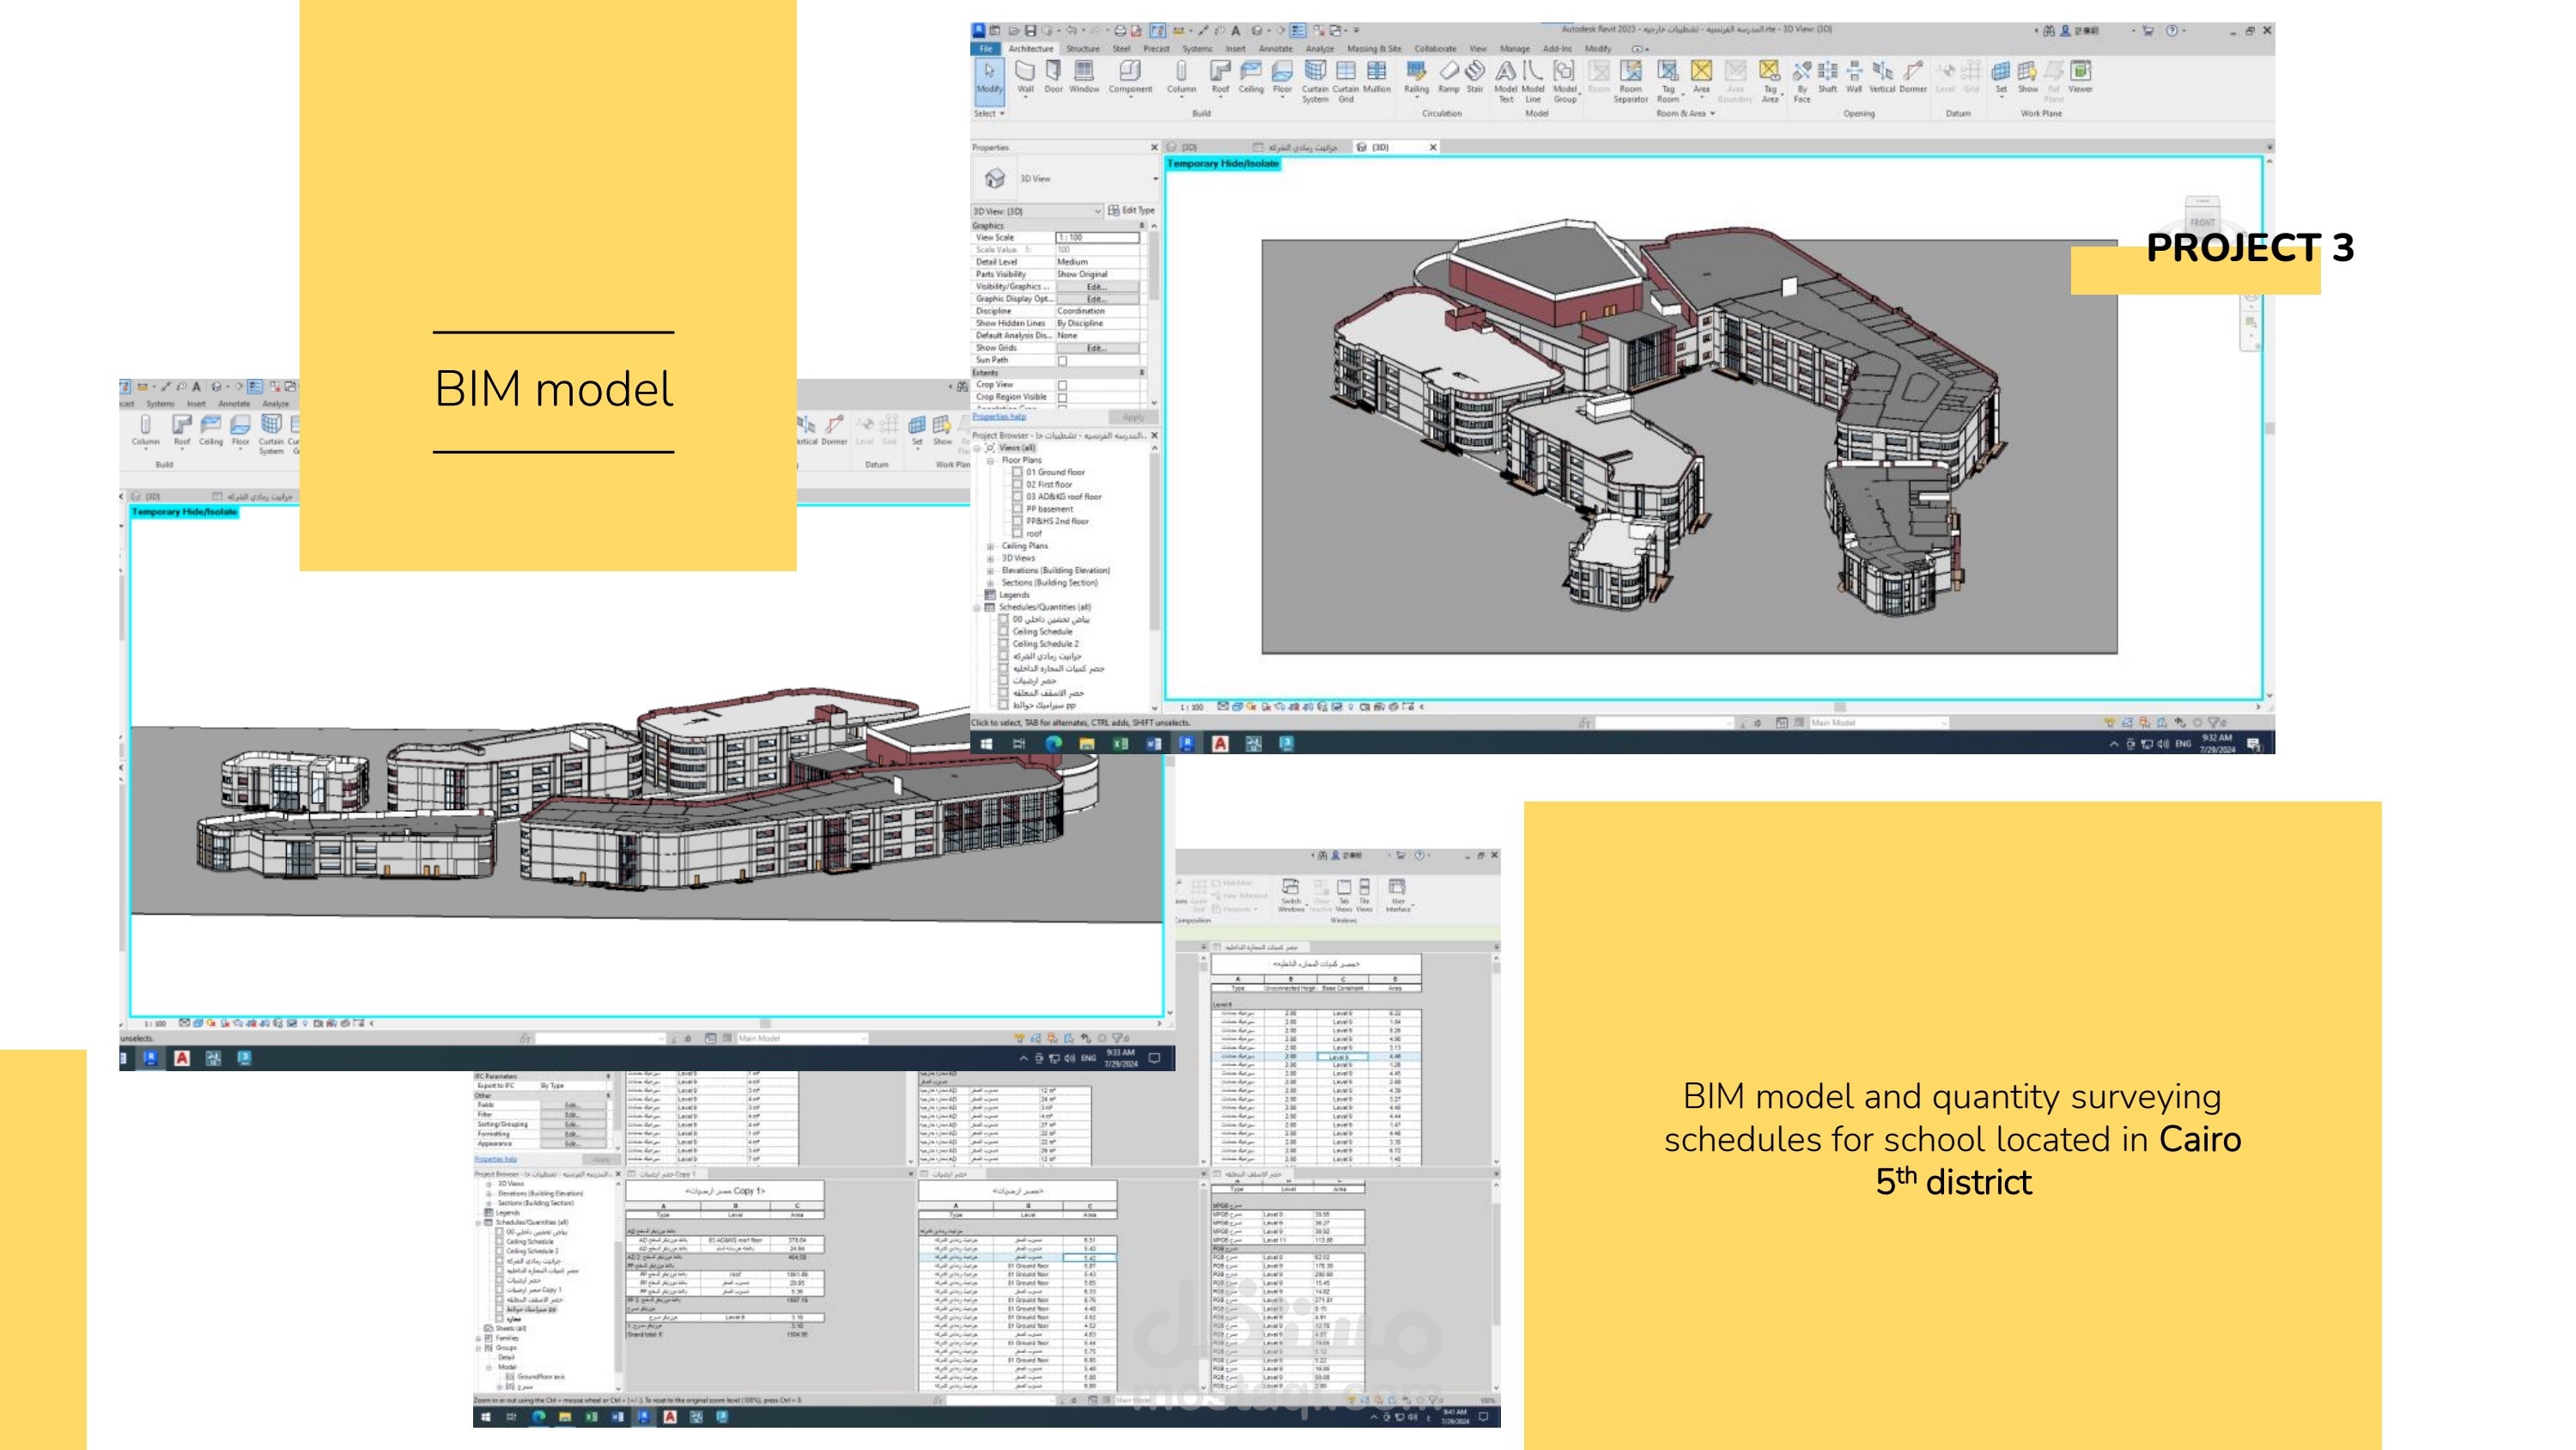Launch Excel from the Windows taskbar
This screenshot has height=1450, width=2576.
pyautogui.click(x=1120, y=744)
